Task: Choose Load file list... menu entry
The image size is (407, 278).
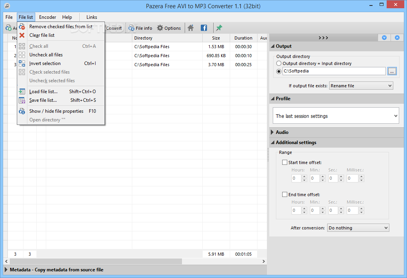Action: click(x=61, y=92)
